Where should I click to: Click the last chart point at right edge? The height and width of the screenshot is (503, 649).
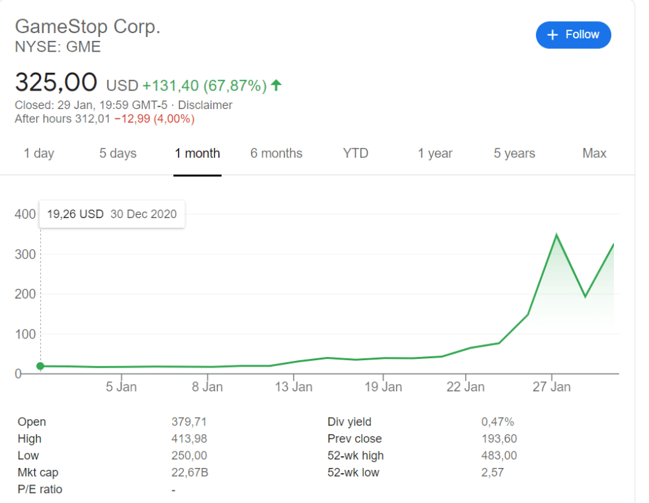click(613, 245)
